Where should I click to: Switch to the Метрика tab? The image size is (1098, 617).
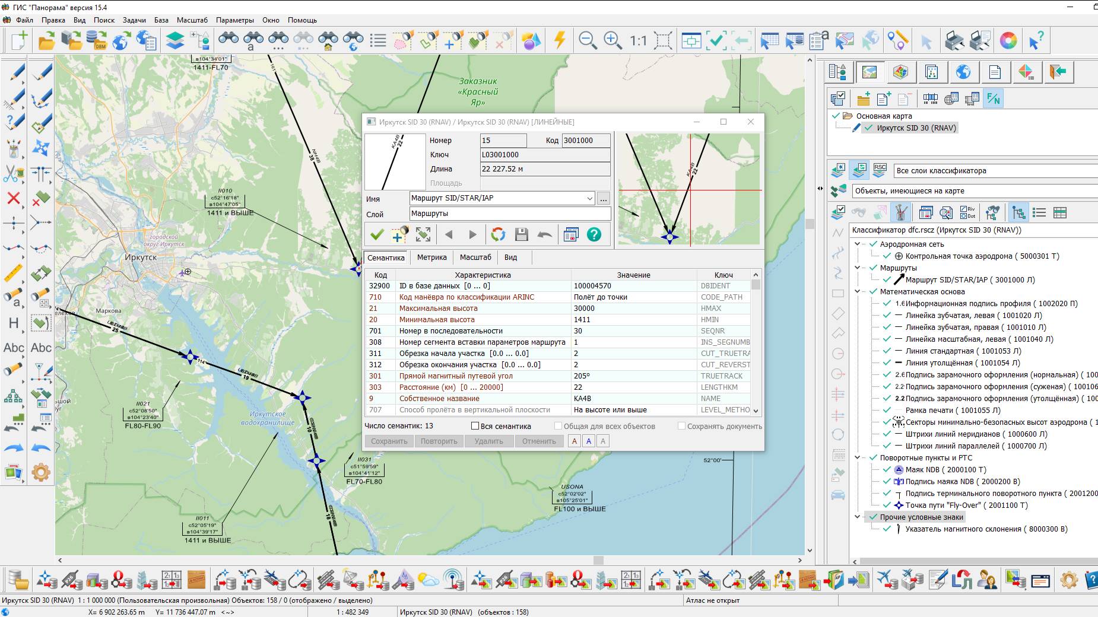431,257
